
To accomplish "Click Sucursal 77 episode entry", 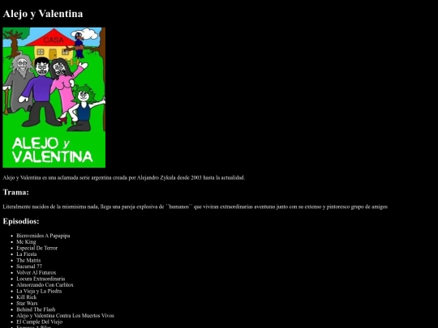I will [29, 266].
